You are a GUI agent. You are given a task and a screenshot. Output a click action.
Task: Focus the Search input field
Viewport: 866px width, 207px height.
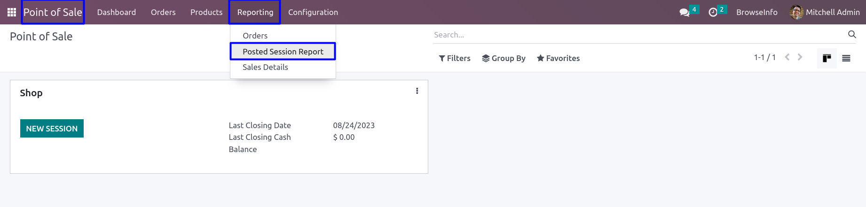pos(635,35)
